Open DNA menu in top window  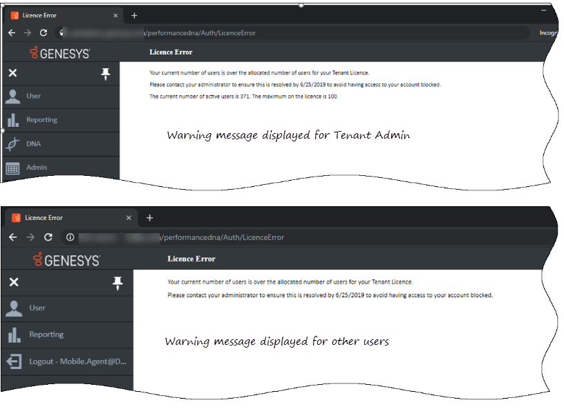pyautogui.click(x=61, y=144)
